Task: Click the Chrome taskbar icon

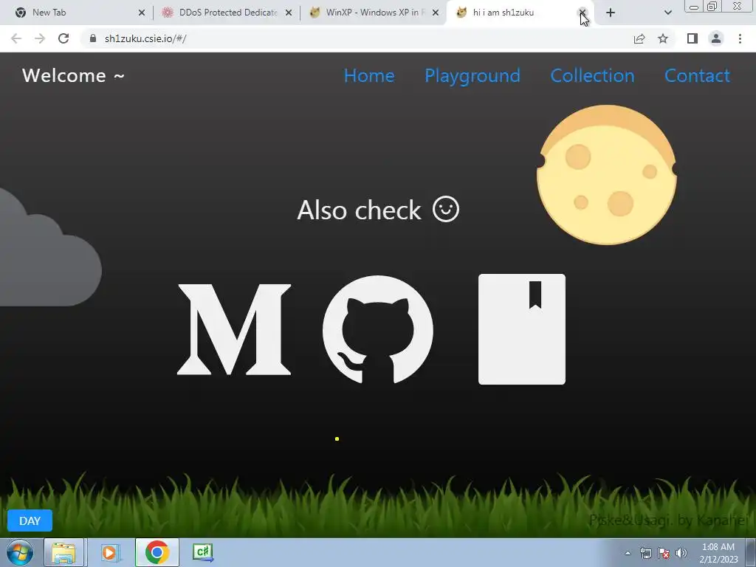Action: [x=157, y=552]
